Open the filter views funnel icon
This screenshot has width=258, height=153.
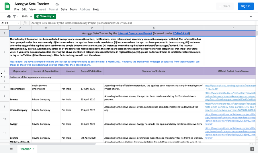tap(14, 16)
